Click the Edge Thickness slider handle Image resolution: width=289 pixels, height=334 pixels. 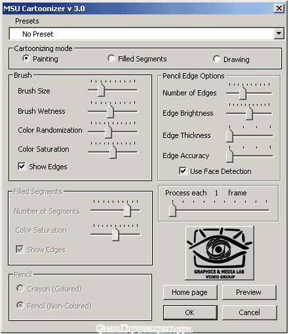pyautogui.click(x=229, y=135)
